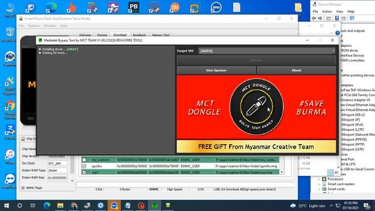The image size is (375, 211).
Task: Open Help menu in Device Manager
Action: [351, 12]
